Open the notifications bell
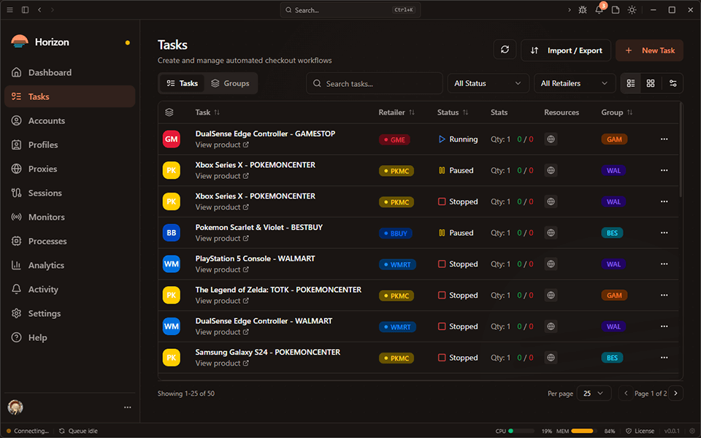The image size is (701, 438). click(x=599, y=9)
